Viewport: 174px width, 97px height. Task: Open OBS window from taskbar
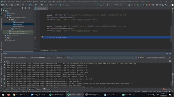click(93, 95)
